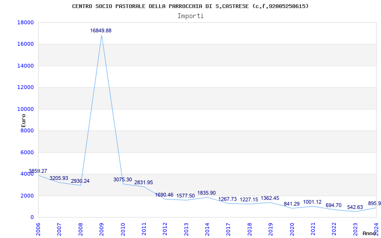This screenshot has height=238, width=381.
Task: Click the y-axis tick 16000
Action: point(26,44)
